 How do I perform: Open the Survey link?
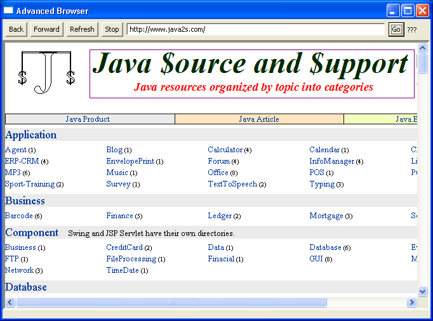[119, 184]
